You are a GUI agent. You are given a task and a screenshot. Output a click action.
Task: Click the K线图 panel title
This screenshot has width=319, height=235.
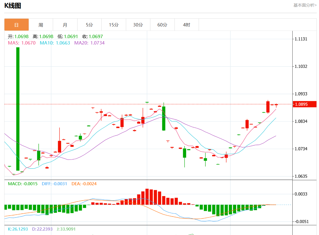(x=13, y=6)
